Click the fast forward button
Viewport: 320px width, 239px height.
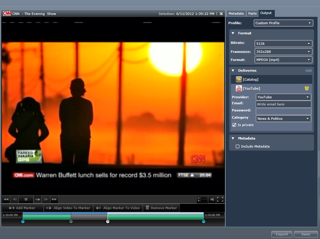tap(54, 199)
